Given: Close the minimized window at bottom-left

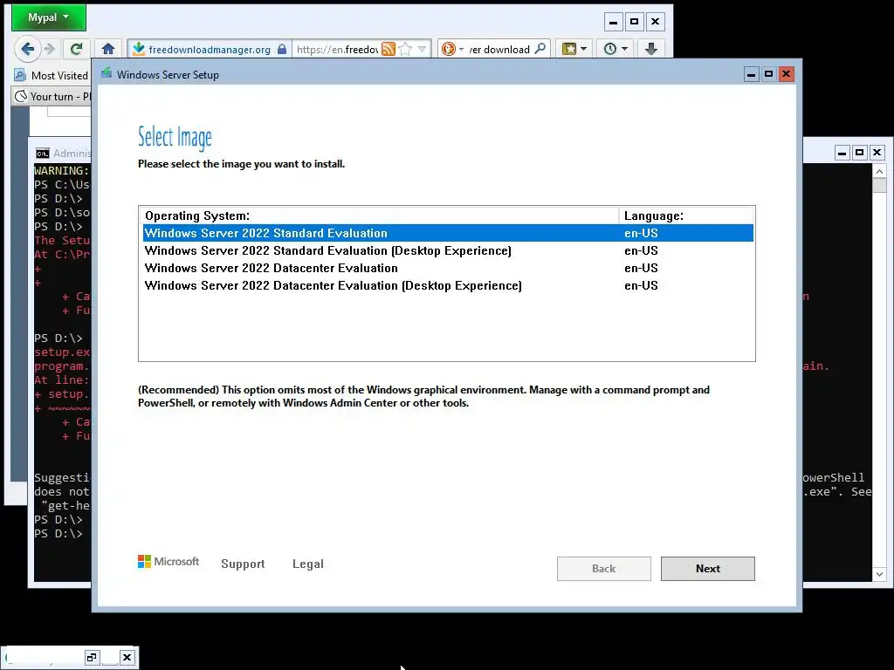Looking at the screenshot, I should pos(127,658).
